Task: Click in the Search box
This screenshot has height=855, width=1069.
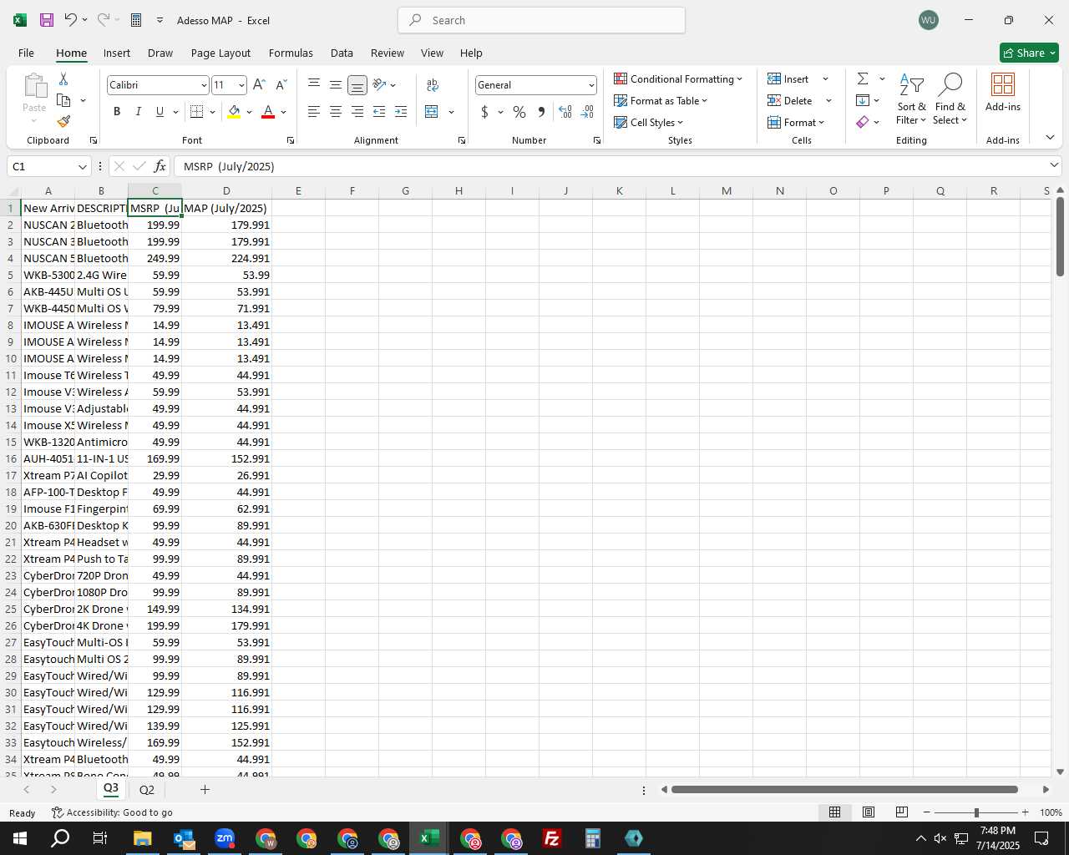Action: coord(542,20)
